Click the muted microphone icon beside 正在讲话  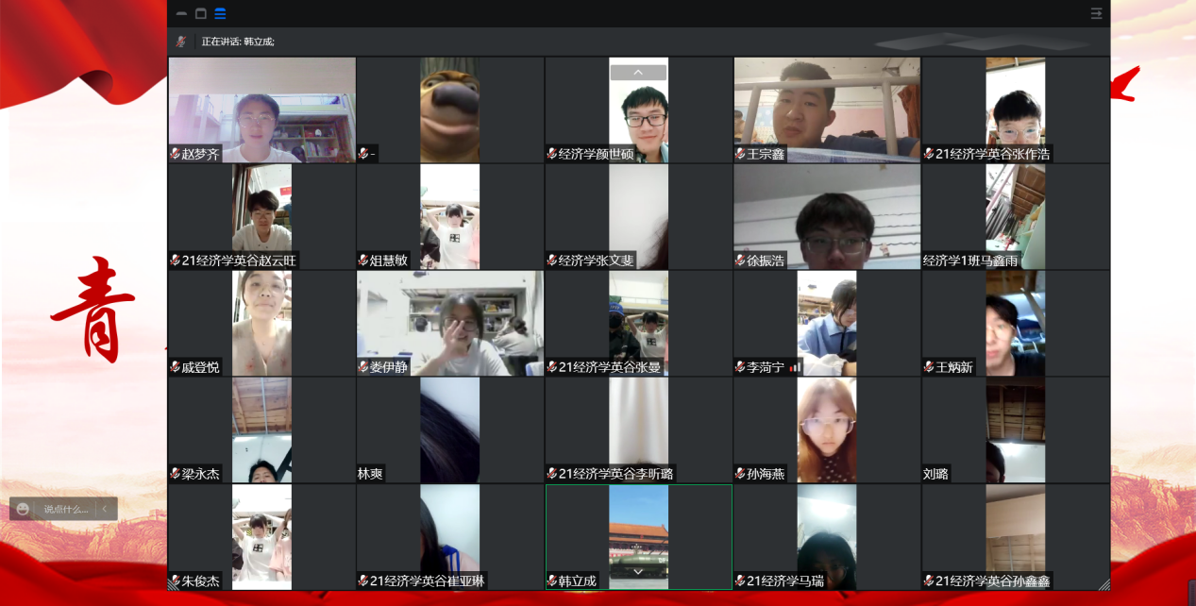pyautogui.click(x=181, y=42)
